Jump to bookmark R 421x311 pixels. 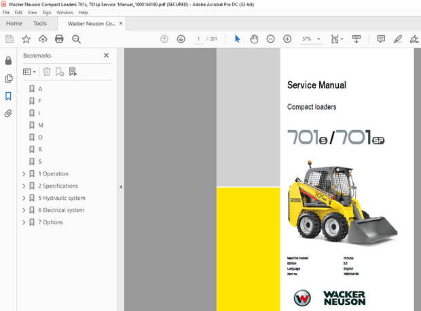tap(40, 150)
